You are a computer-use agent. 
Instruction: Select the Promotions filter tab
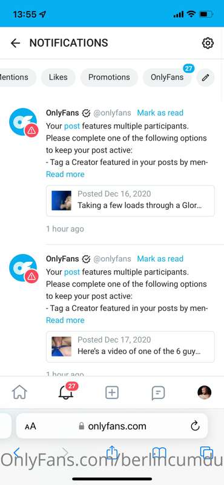point(109,78)
